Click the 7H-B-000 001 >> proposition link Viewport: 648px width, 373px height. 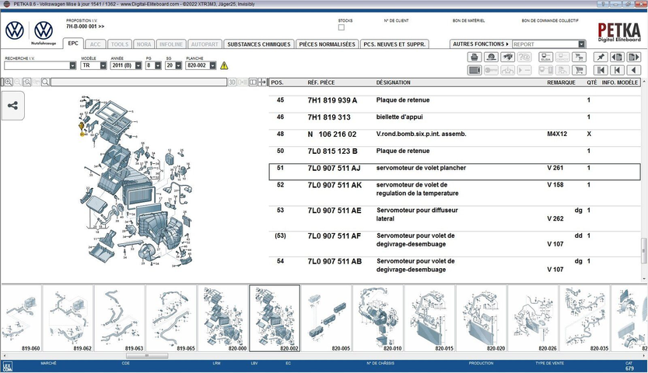[x=85, y=26]
